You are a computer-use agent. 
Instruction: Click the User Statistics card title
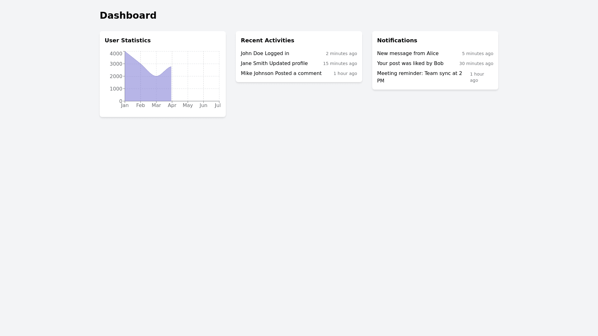click(127, 40)
